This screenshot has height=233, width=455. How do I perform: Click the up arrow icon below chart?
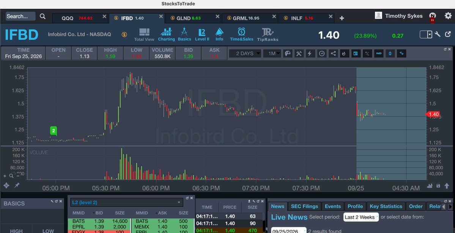[447, 186]
